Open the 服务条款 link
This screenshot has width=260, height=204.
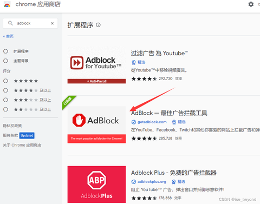pyautogui.click(x=10, y=135)
